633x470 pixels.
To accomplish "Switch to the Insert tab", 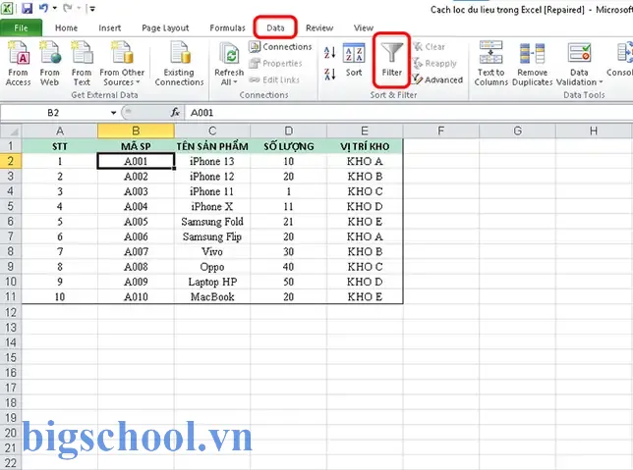I will (110, 27).
